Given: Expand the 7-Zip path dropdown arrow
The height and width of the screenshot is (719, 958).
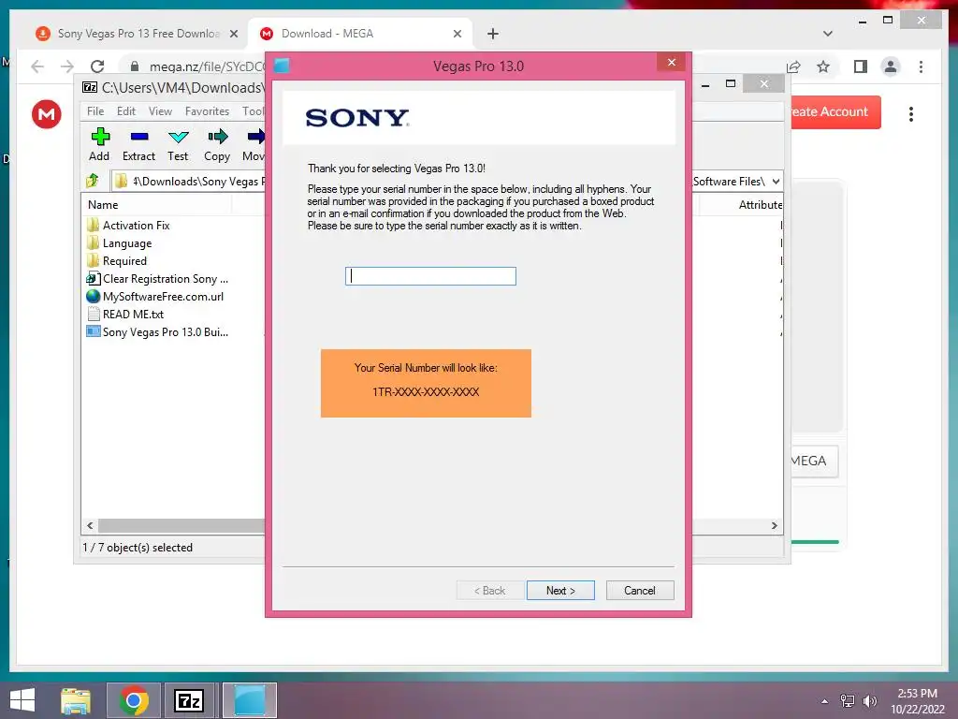Looking at the screenshot, I should point(776,182).
